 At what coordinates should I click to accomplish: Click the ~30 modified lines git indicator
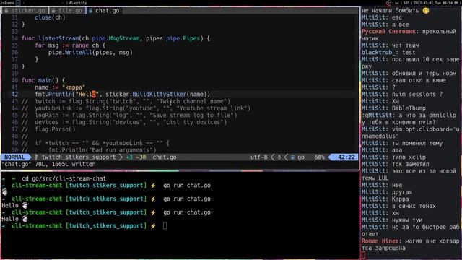click(141, 157)
